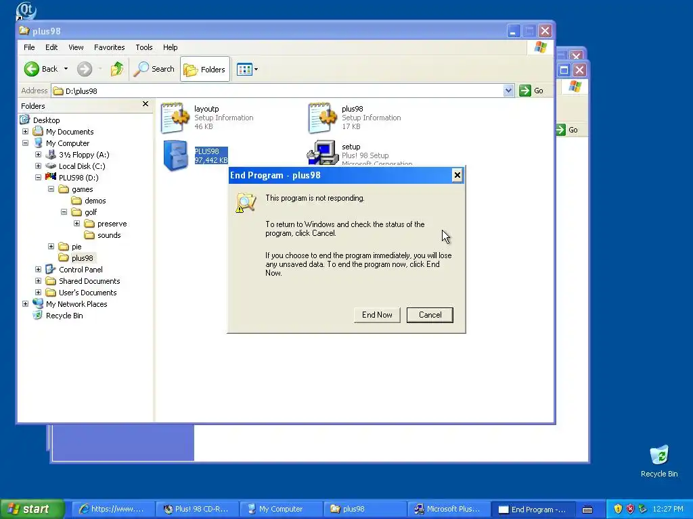Open the Edit menu
693x519 pixels.
coord(51,47)
